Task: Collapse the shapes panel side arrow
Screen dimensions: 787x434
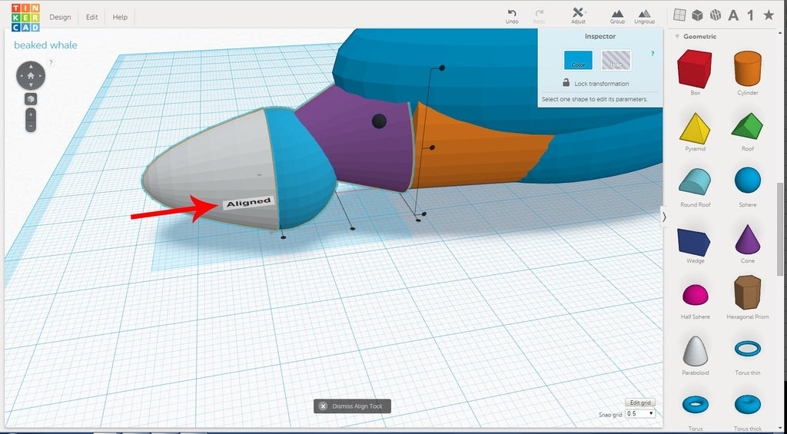Action: coord(665,217)
